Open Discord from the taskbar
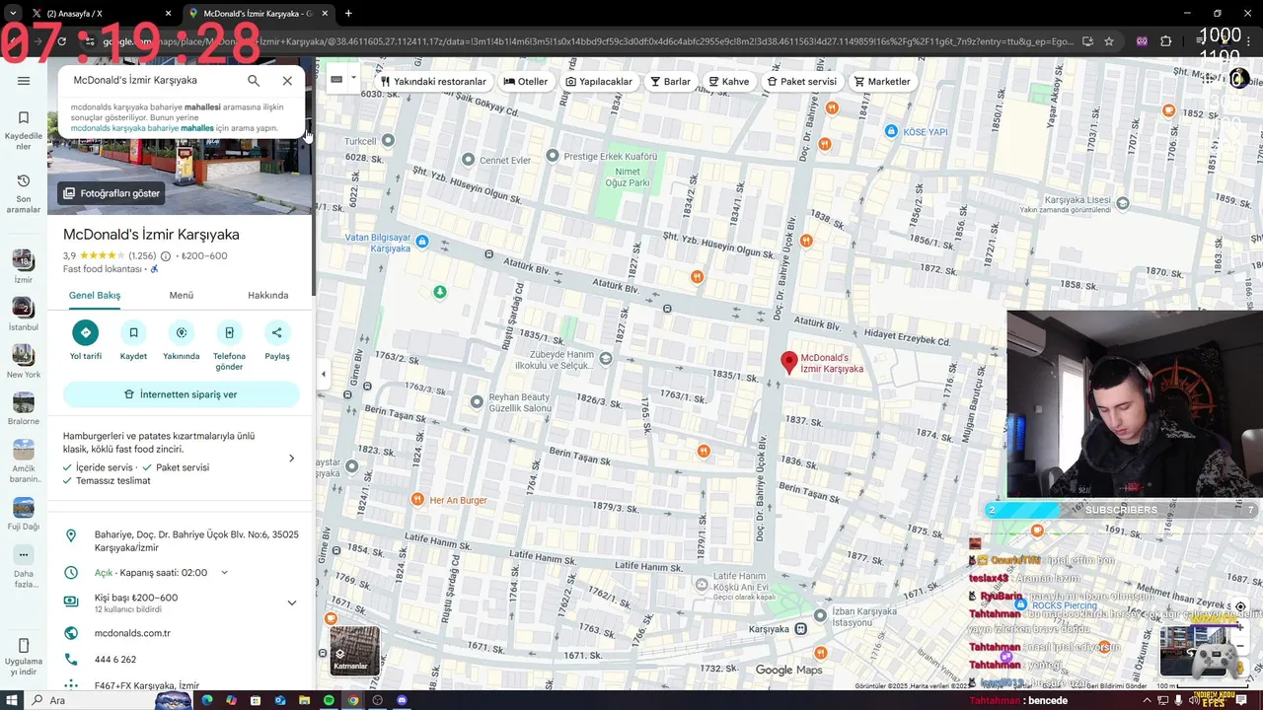Image resolution: width=1263 pixels, height=710 pixels. click(x=402, y=700)
